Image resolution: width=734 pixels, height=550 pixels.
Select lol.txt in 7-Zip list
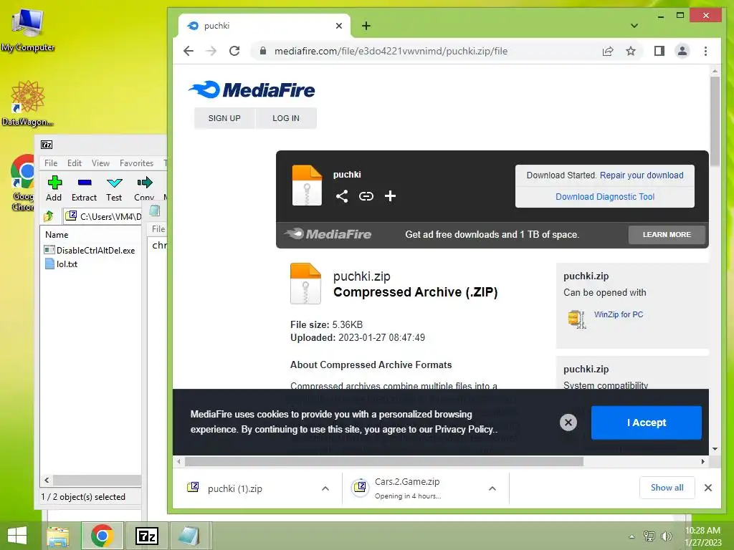[61, 264]
